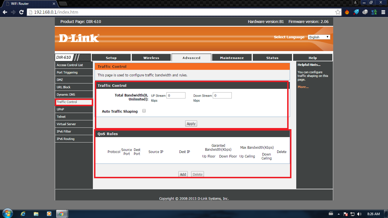Viewport: 388px width, 218px height.
Task: Click the Chrome user profile icon
Action: click(355, 3)
